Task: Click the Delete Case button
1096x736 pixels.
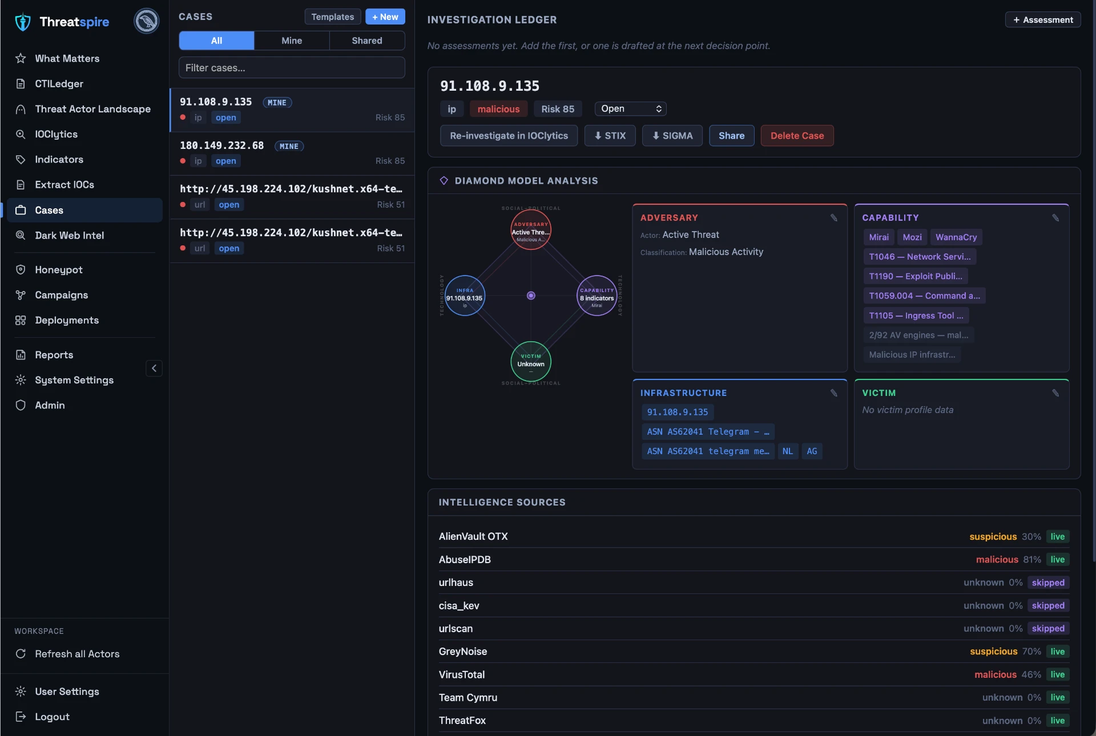Action: (797, 136)
